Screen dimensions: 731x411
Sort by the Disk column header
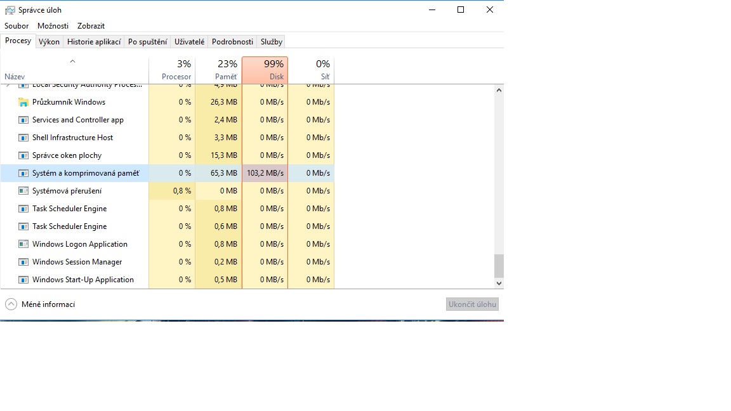tap(265, 70)
